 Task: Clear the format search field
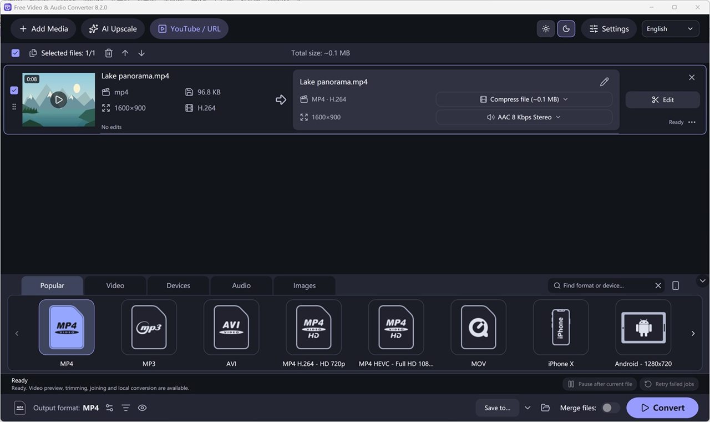658,285
